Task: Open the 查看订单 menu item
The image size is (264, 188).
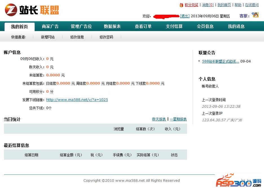Action: 143,26
